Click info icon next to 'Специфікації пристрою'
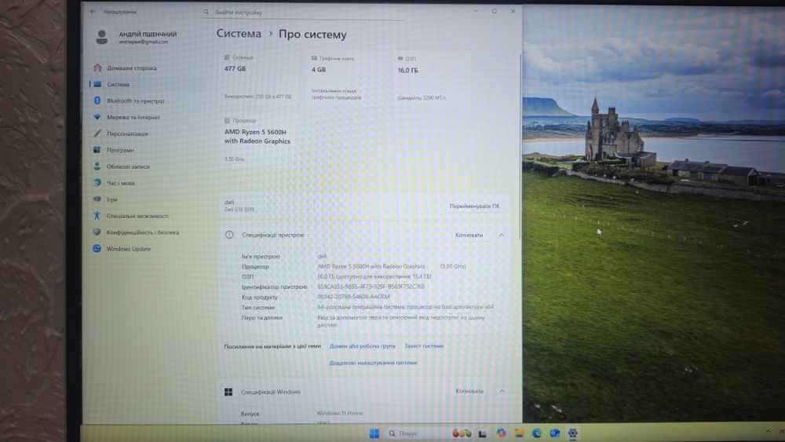This screenshot has width=785, height=442. [229, 235]
